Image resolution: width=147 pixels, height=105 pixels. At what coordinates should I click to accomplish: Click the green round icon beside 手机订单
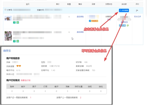click(128, 25)
